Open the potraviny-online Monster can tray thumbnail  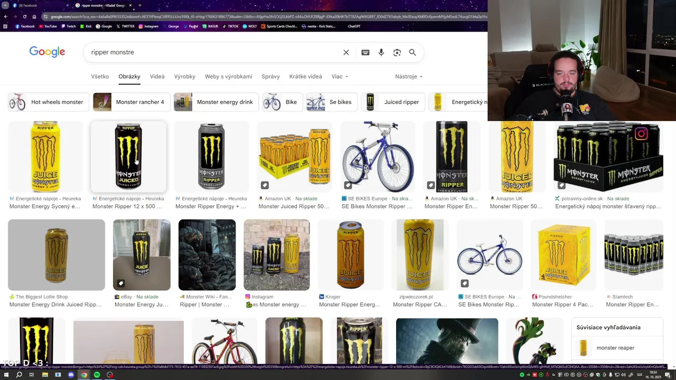point(608,157)
